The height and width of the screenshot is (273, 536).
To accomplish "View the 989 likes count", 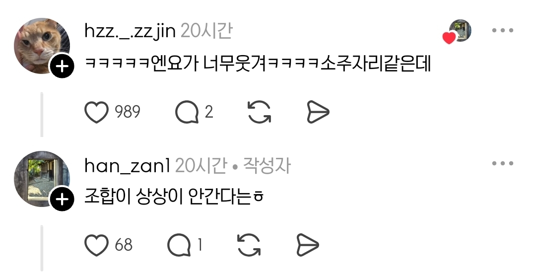I will click(128, 112).
